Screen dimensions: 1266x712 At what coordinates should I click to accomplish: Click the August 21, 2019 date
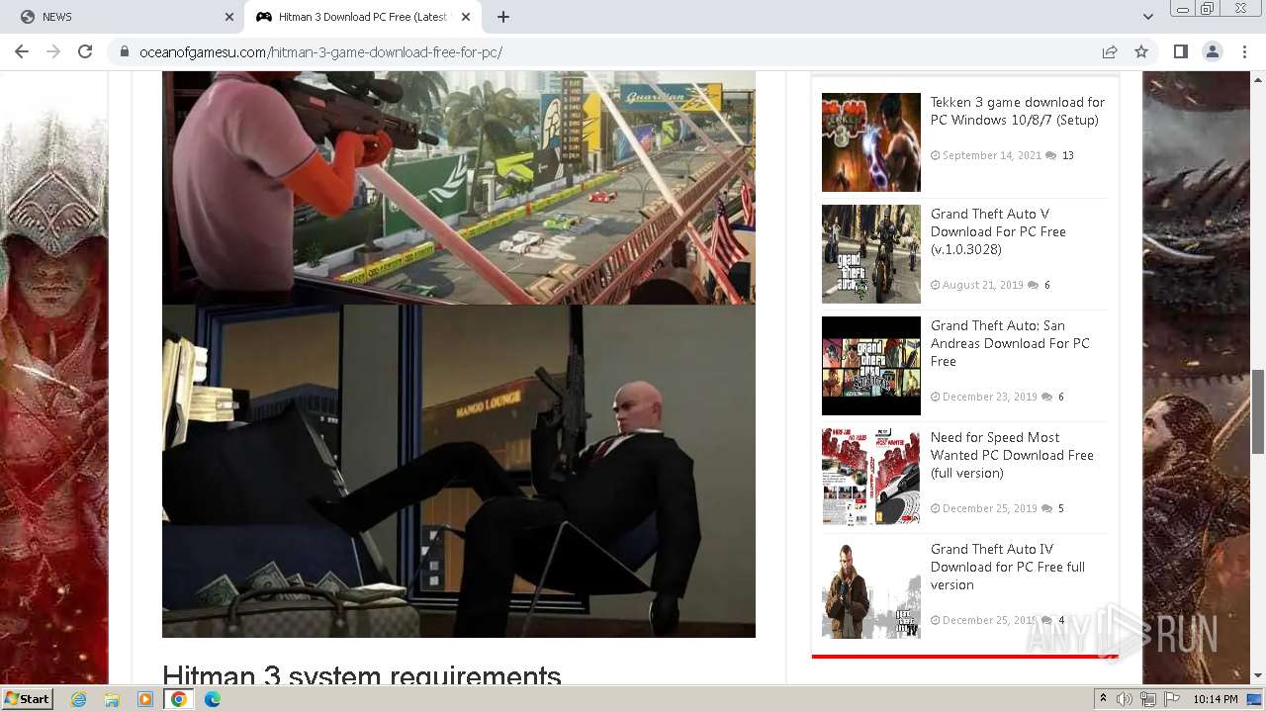(x=983, y=285)
